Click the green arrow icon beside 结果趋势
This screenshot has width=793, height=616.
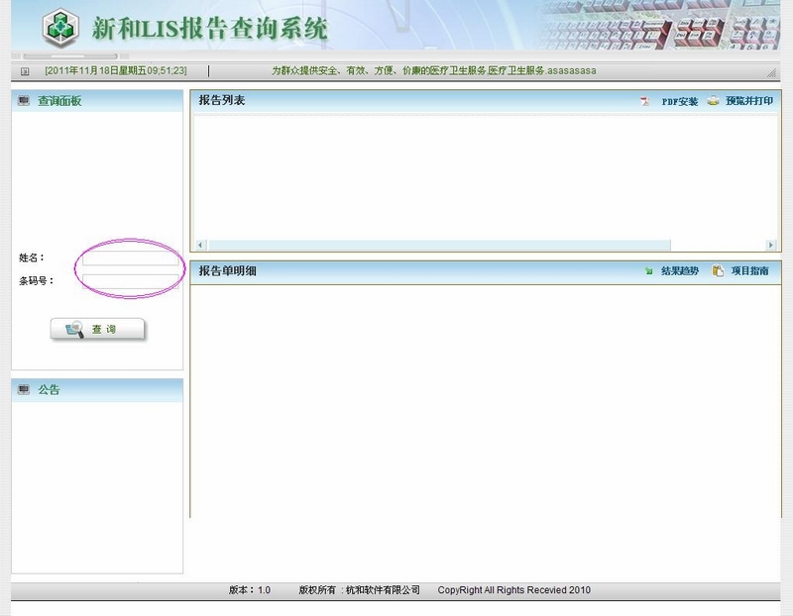(649, 270)
